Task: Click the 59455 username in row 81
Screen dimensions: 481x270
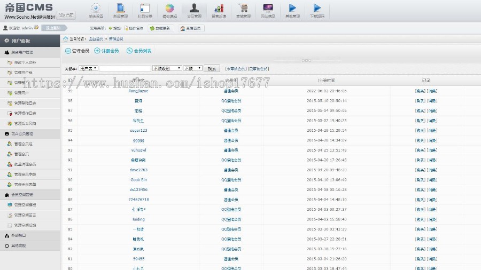Action: point(138,259)
